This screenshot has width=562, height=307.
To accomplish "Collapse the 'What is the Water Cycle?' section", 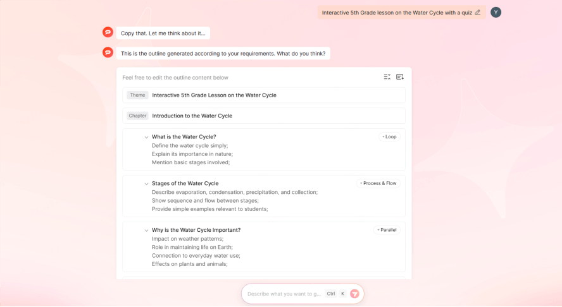I will click(146, 137).
